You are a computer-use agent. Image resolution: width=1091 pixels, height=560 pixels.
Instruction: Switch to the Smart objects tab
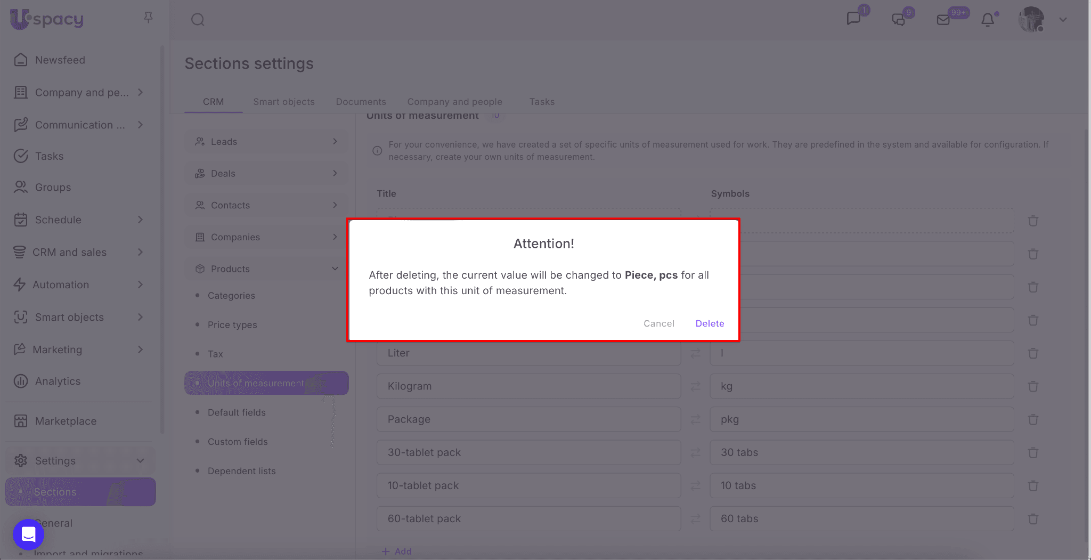[x=283, y=102]
